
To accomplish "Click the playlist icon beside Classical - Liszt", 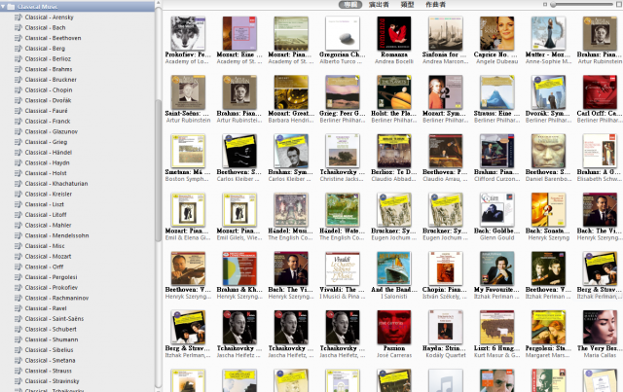I will tap(18, 204).
